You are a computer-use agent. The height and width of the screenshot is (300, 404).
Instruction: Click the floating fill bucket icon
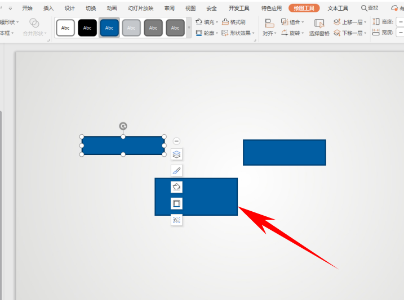pos(176,187)
